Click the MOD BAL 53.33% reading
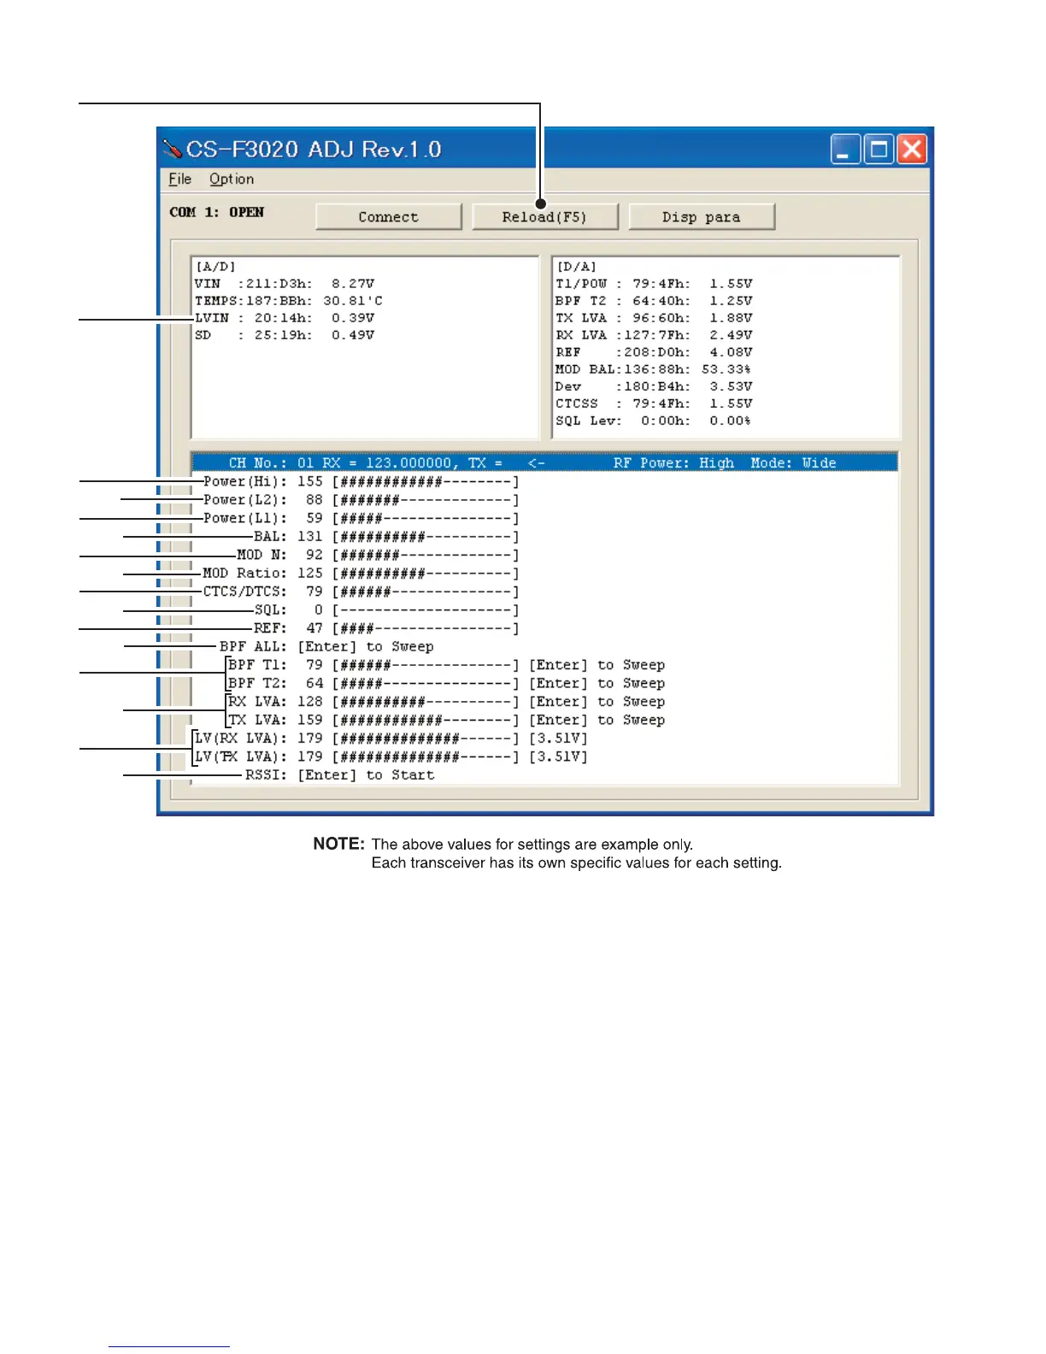The width and height of the screenshot is (1046, 1354). [x=654, y=369]
